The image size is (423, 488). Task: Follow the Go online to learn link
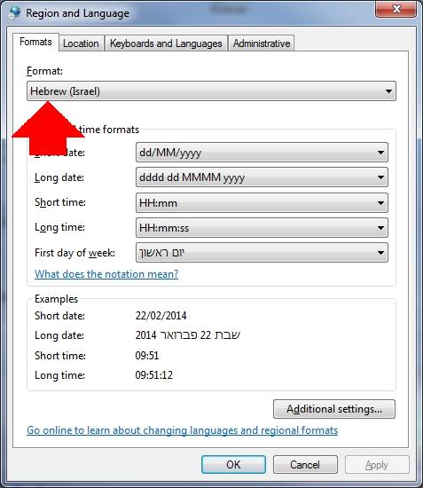point(183,430)
